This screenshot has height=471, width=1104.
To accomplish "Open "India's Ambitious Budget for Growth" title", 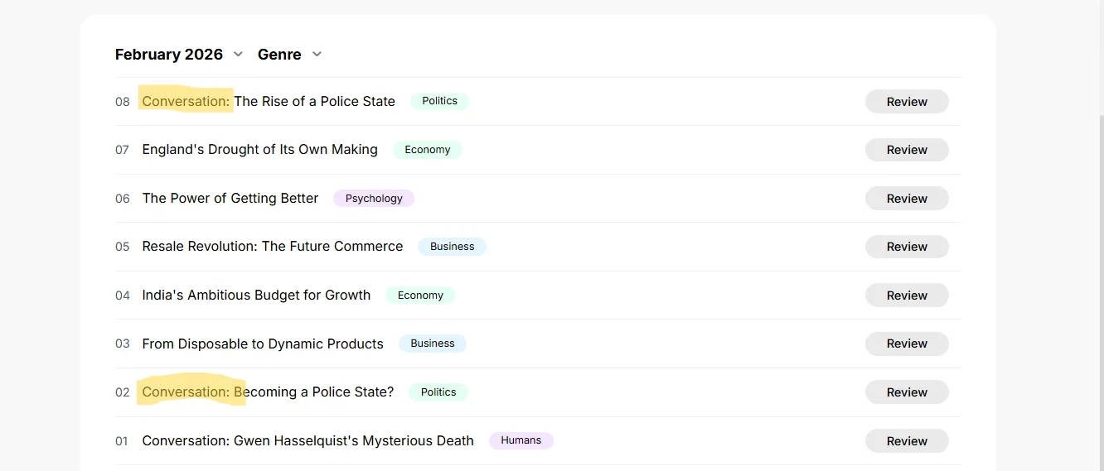I will (x=256, y=295).
